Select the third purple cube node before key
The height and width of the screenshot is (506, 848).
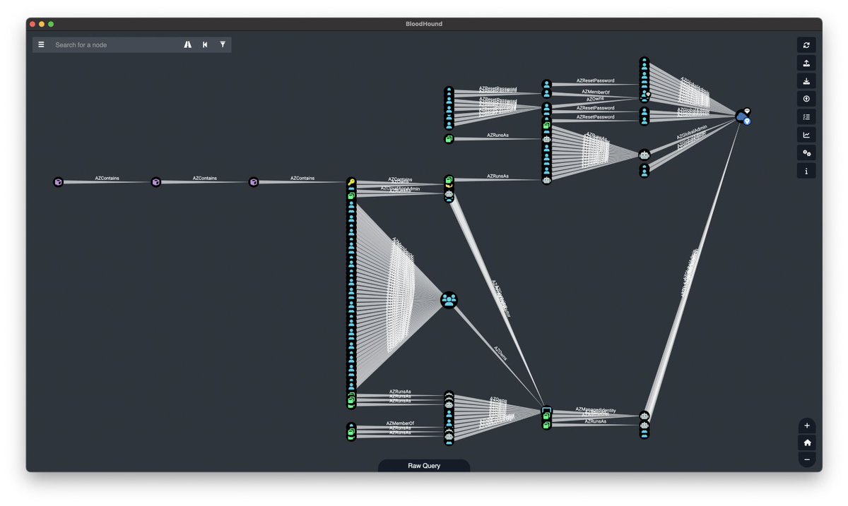click(x=254, y=182)
